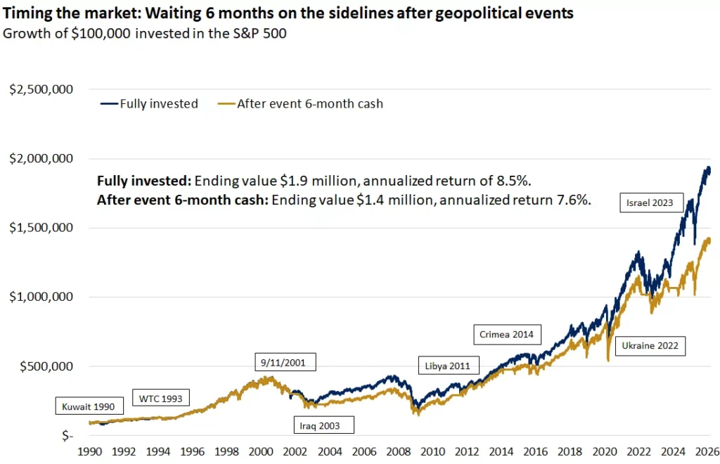This screenshot has width=720, height=464.
Task: Select the 9/11/2001 annotation box
Action: pos(285,362)
